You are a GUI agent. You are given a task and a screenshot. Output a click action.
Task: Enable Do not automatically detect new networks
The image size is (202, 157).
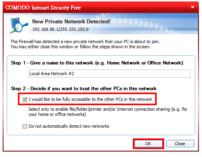pyautogui.click(x=25, y=127)
